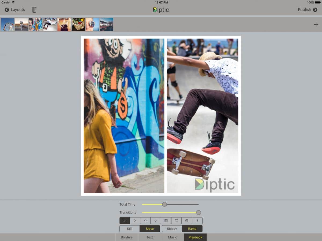Image resolution: width=322 pixels, height=241 pixels.
Task: Switch playback mode to Still
Action: [x=130, y=229]
